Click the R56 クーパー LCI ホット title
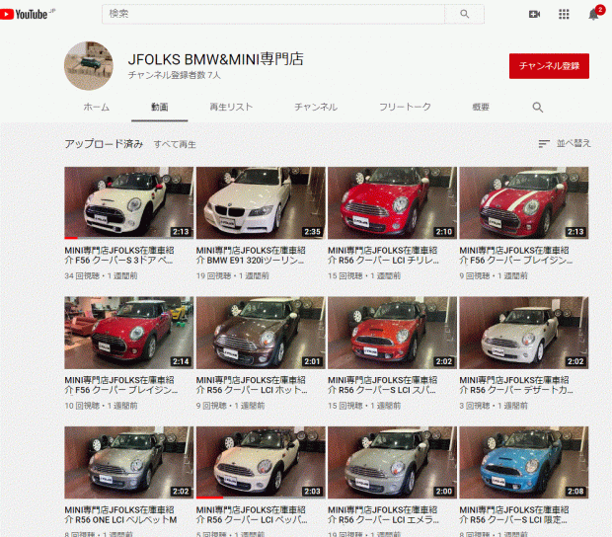612x537 pixels. click(x=252, y=385)
